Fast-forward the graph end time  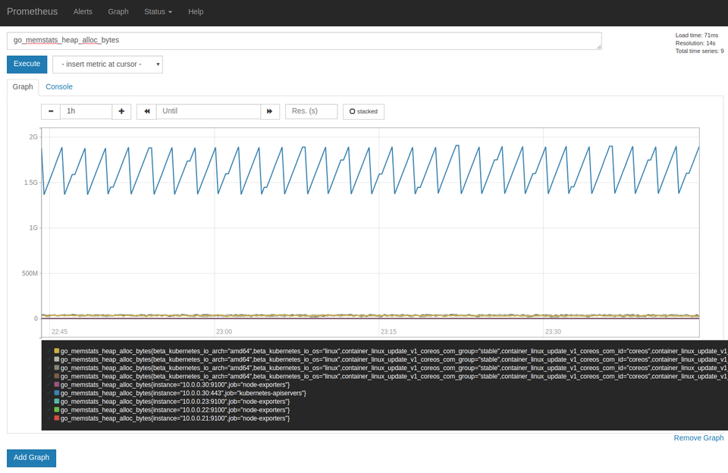click(x=270, y=111)
